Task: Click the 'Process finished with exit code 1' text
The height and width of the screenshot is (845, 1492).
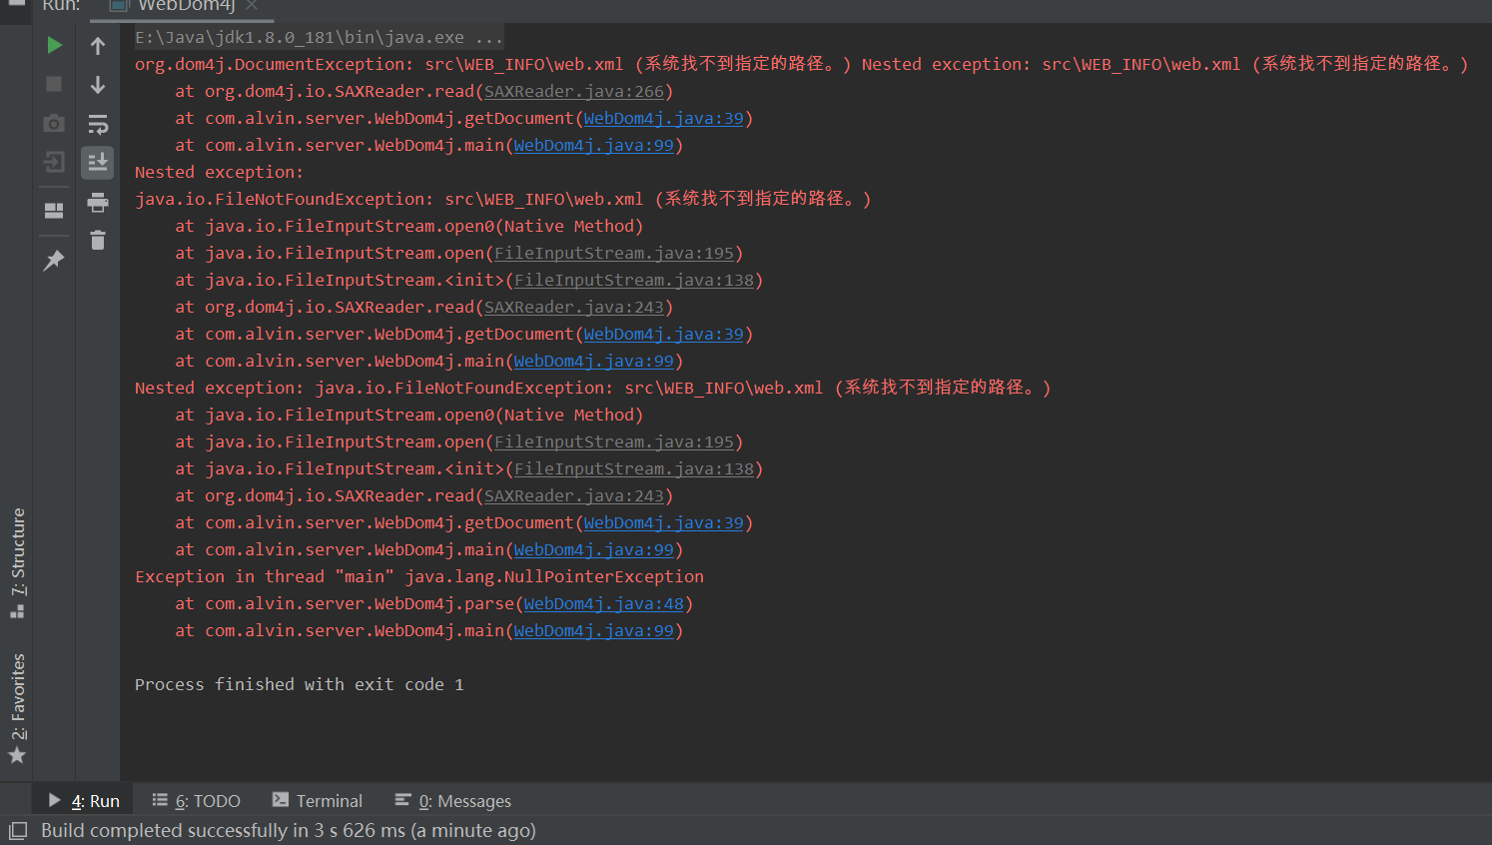Action: click(300, 684)
